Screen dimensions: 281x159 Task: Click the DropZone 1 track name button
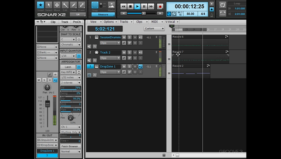coord(47,151)
